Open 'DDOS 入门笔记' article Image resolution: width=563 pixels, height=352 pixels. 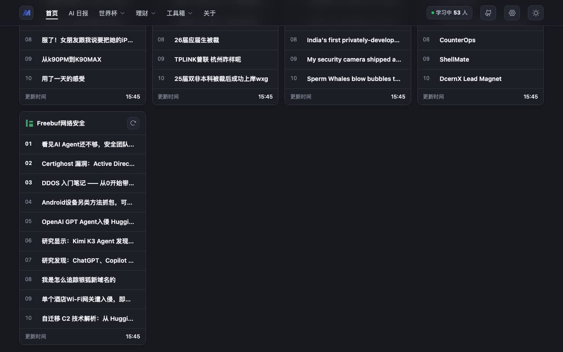(x=83, y=183)
